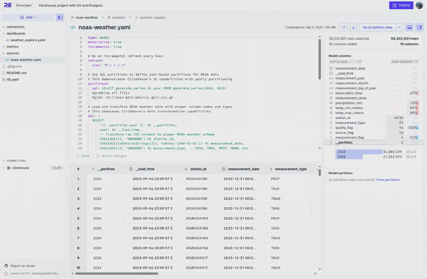Expand the clickhouse connector tree
The image size is (427, 279).
[x=4, y=168]
